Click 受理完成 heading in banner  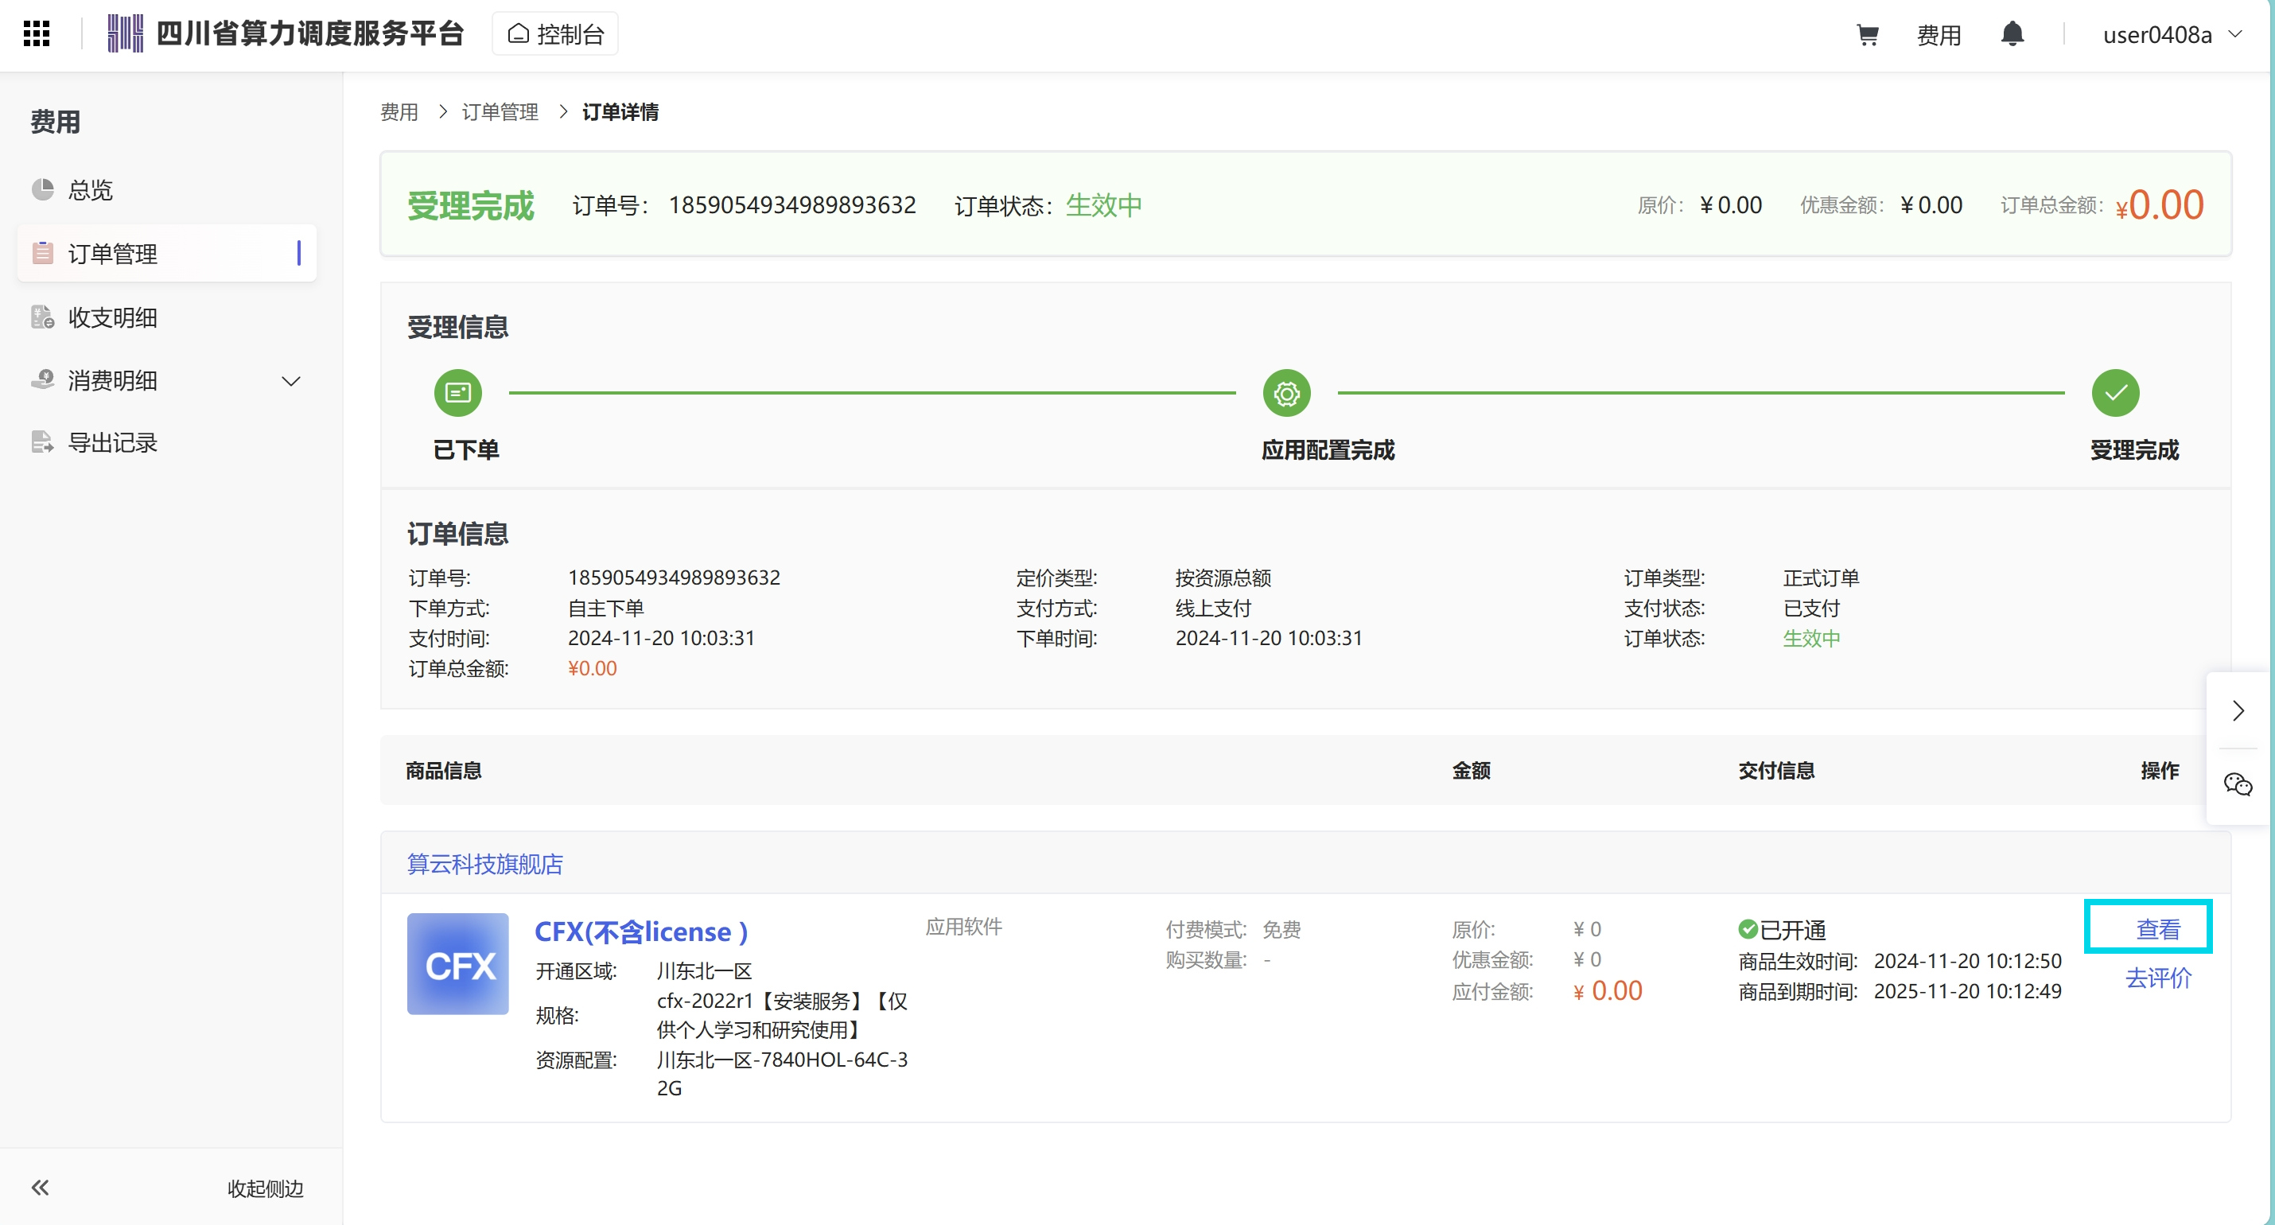(x=470, y=205)
